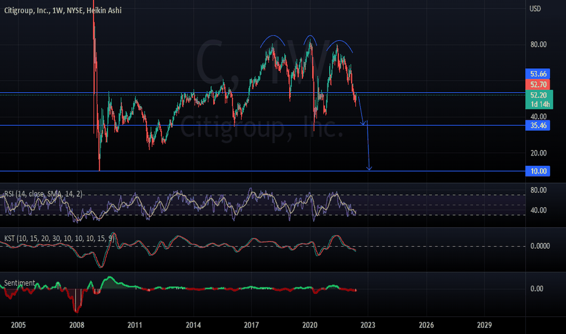The image size is (566, 334).
Task: Click the 1d 14h countdown label
Action: pos(540,104)
